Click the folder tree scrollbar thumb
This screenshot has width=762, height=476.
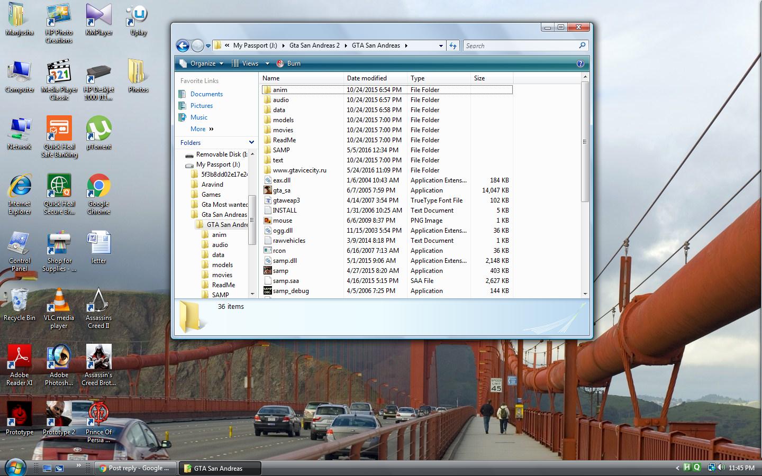click(252, 219)
